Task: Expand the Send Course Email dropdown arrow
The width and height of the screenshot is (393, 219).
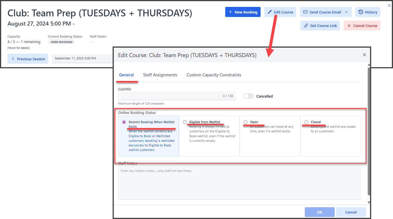Action: coord(346,12)
